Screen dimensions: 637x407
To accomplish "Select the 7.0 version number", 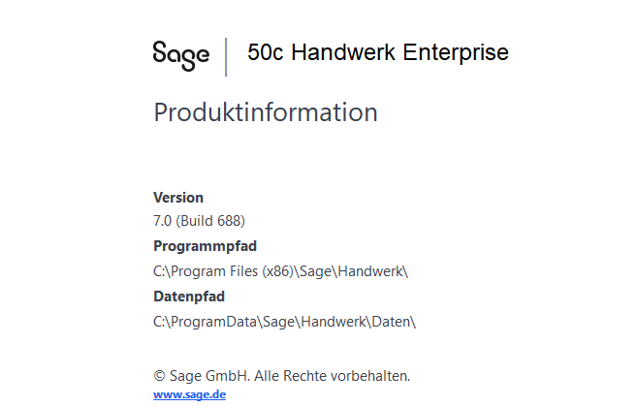I will [163, 221].
